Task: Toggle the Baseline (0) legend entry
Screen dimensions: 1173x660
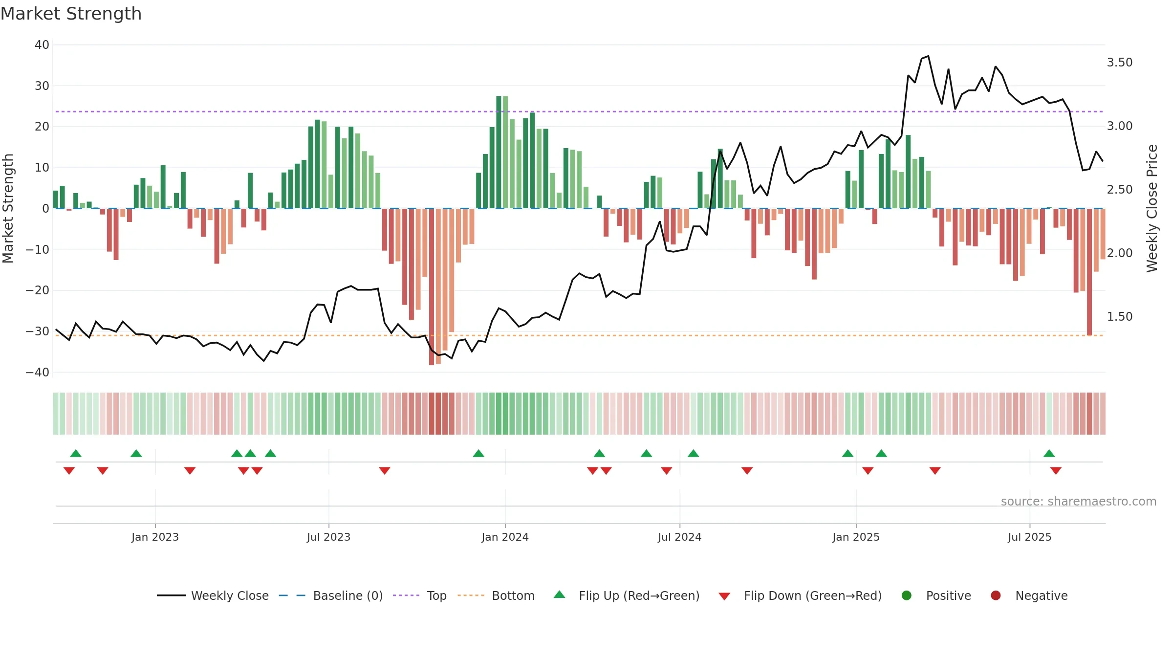Action: (331, 595)
